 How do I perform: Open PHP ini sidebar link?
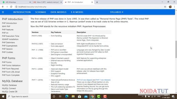pos(5,33)
